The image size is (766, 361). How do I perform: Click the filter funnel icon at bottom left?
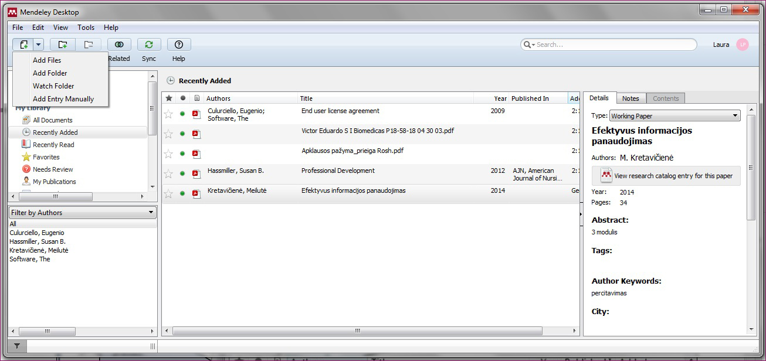[x=17, y=346]
